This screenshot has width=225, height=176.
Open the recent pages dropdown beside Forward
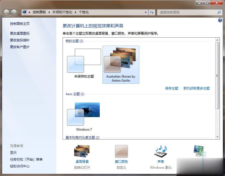pos(19,13)
